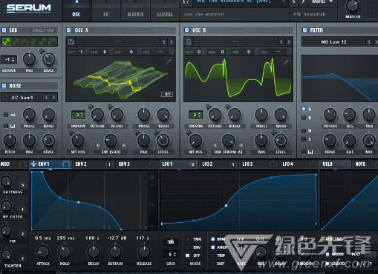Image resolution: width=378 pixels, height=274 pixels.
Task: Enable LFO TRIG mode
Action: 188,239
